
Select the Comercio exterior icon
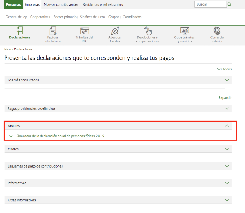pyautogui.click(x=217, y=31)
